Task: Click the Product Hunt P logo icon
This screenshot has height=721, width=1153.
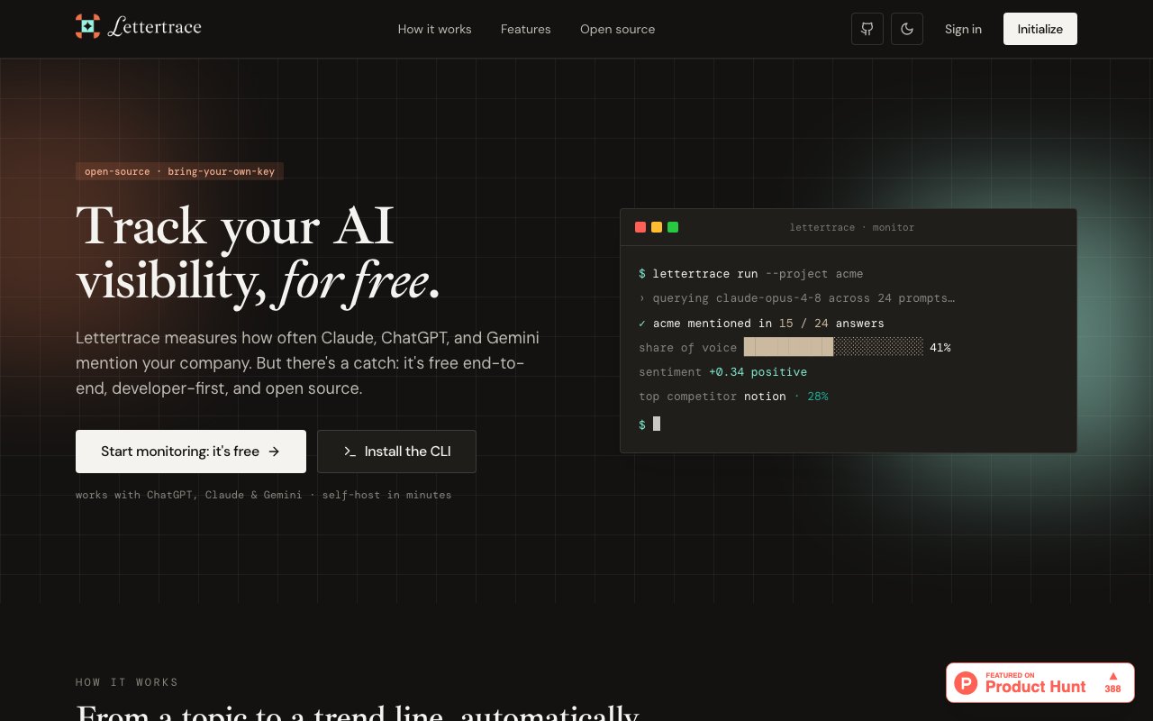Action: 967,683
